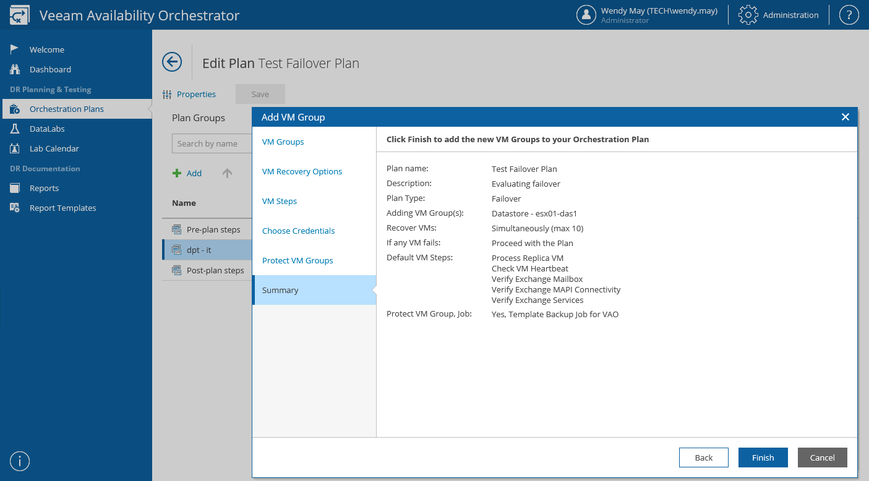Open Report Templates in the sidebar

62,208
